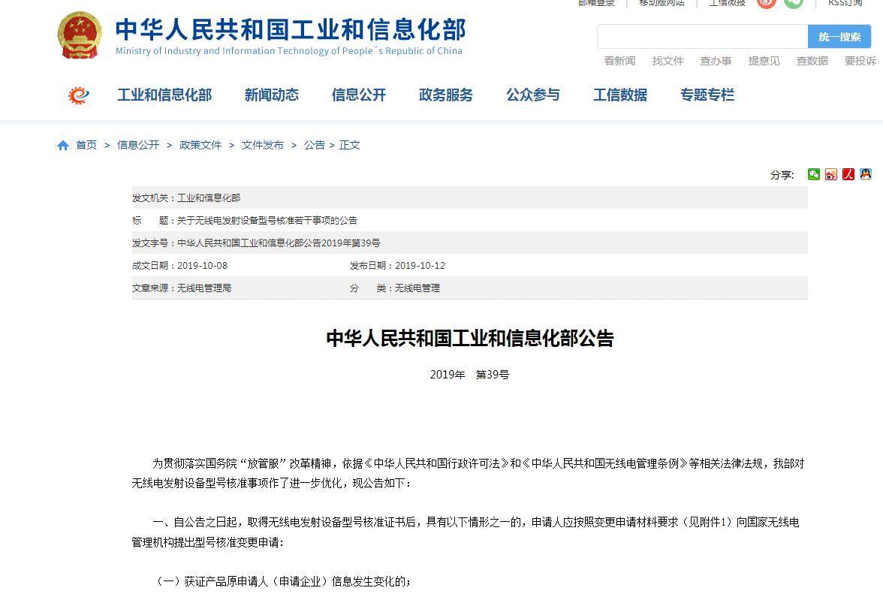Click the 找文件 quick link
The height and width of the screenshot is (600, 883).
(x=668, y=61)
